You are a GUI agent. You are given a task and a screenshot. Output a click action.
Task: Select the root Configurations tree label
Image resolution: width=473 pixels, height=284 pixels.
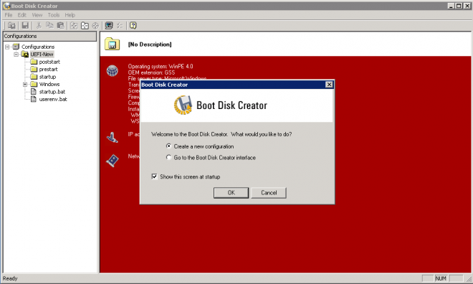click(38, 47)
